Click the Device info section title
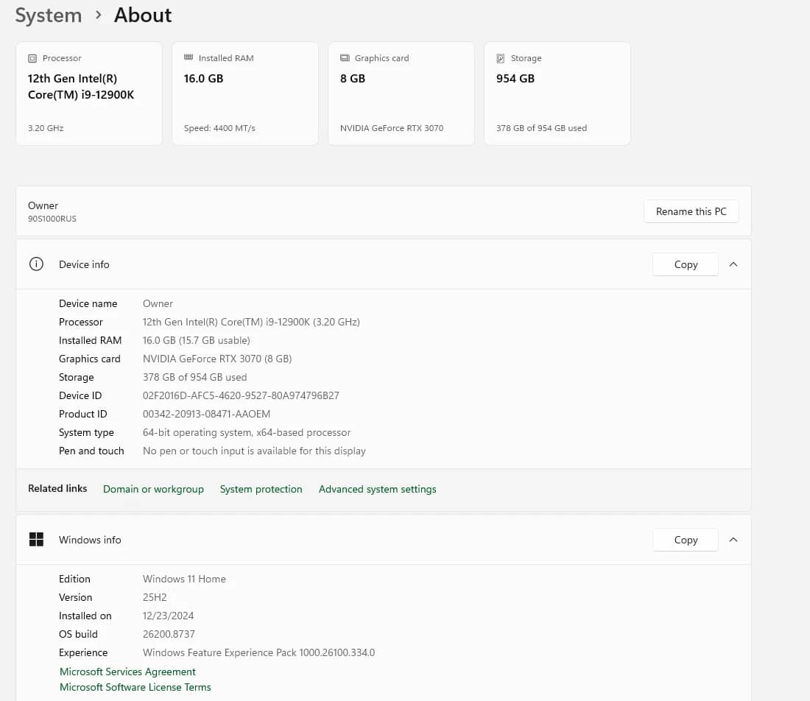810x701 pixels. 84,264
